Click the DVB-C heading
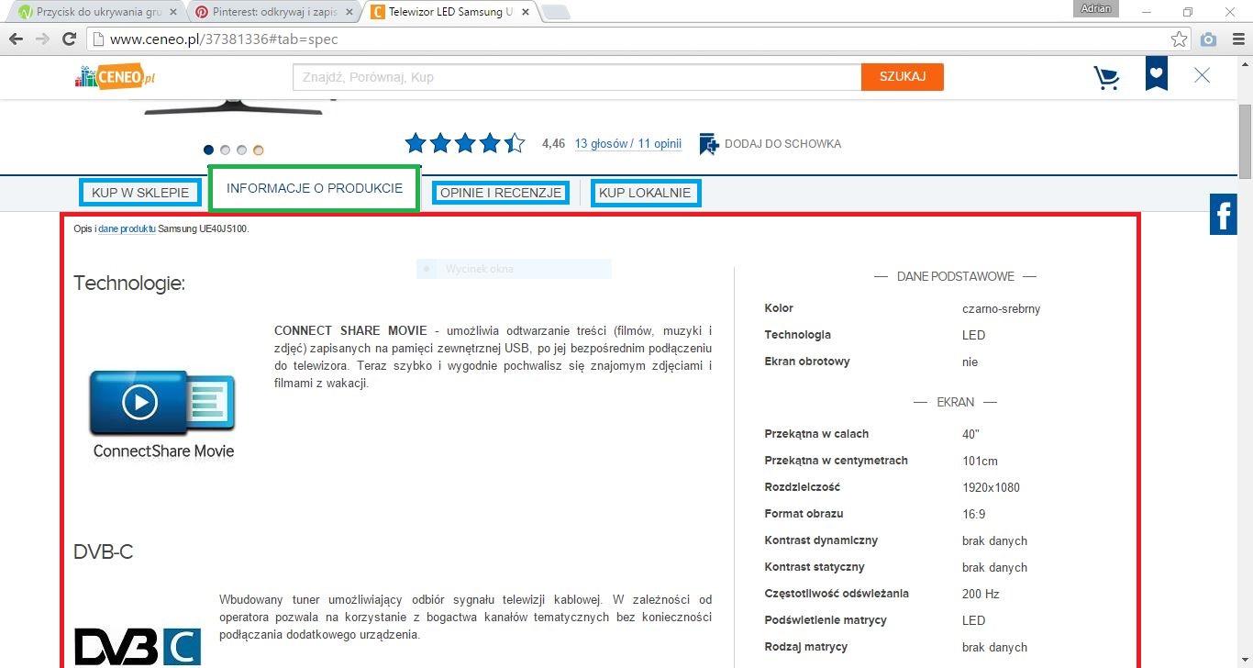The image size is (1253, 668). pyautogui.click(x=104, y=551)
